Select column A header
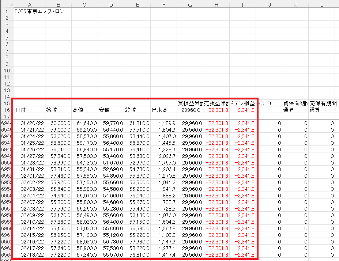 coord(30,5)
